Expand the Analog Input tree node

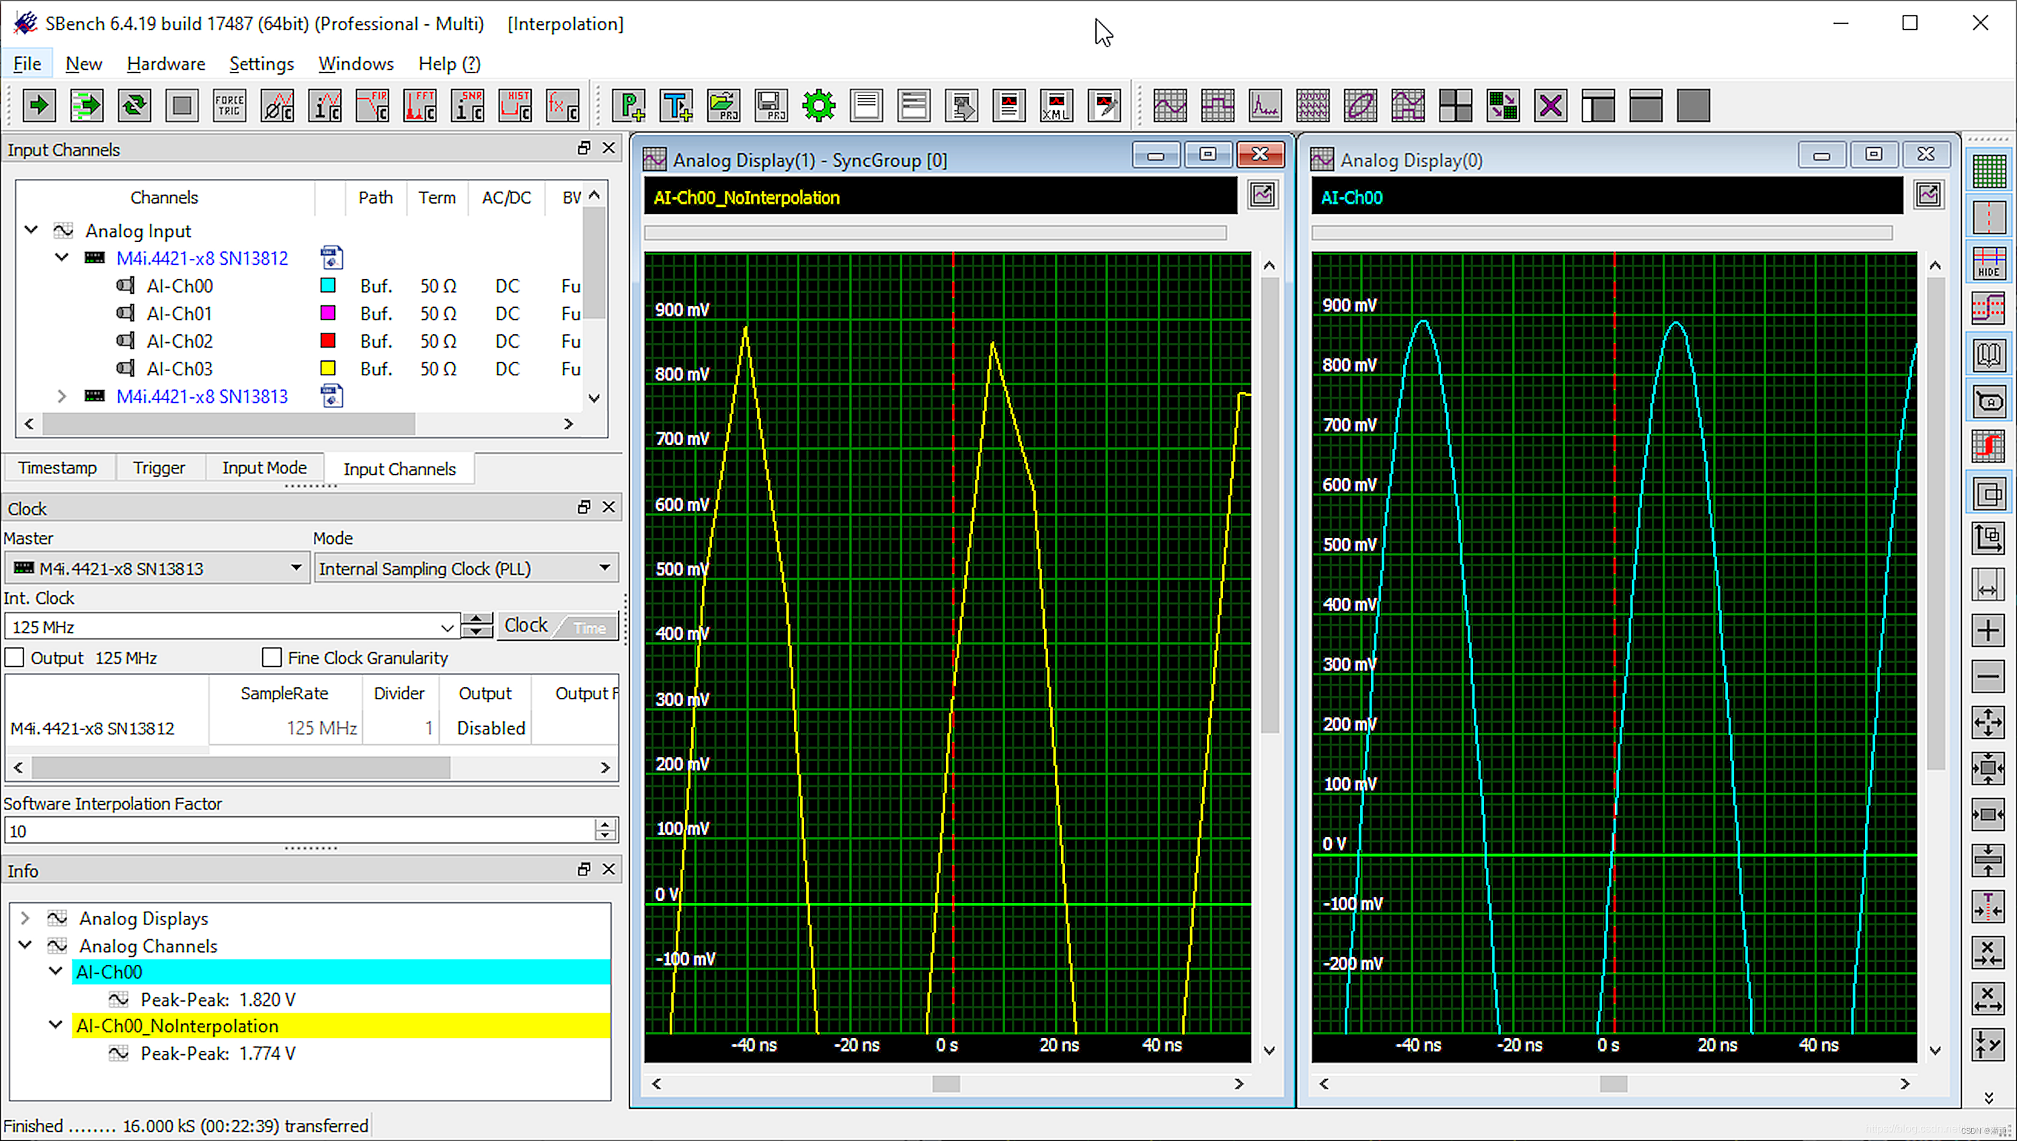30,230
